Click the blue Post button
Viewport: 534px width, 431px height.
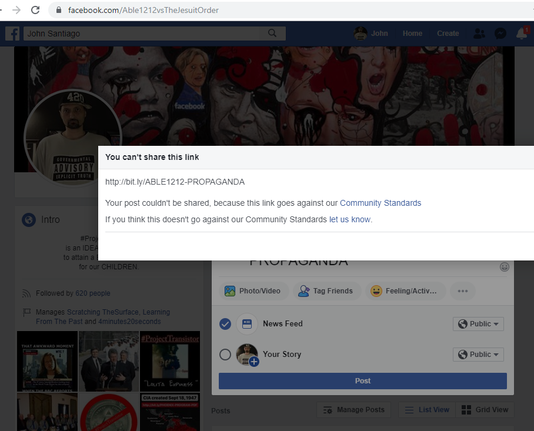(363, 381)
